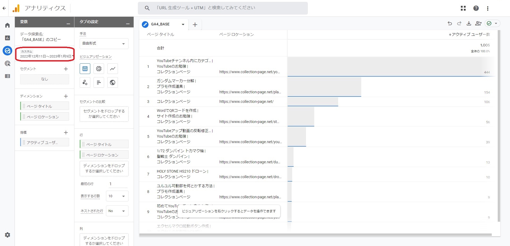Click the search bar field
Viewport: 510px width, 246px height.
[x=223, y=8]
